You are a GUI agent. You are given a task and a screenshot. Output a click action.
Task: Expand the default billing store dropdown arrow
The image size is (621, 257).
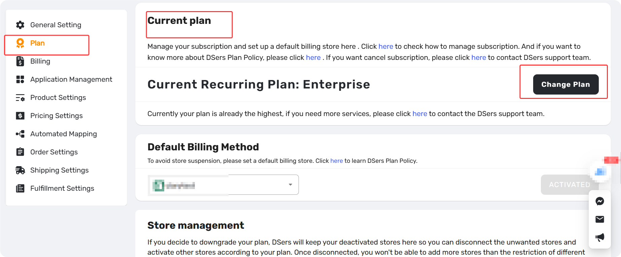click(x=290, y=185)
